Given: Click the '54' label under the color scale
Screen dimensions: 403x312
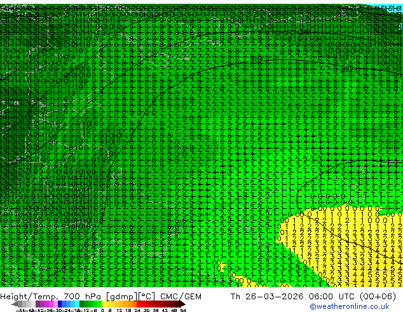Looking at the screenshot, I should point(183,310).
